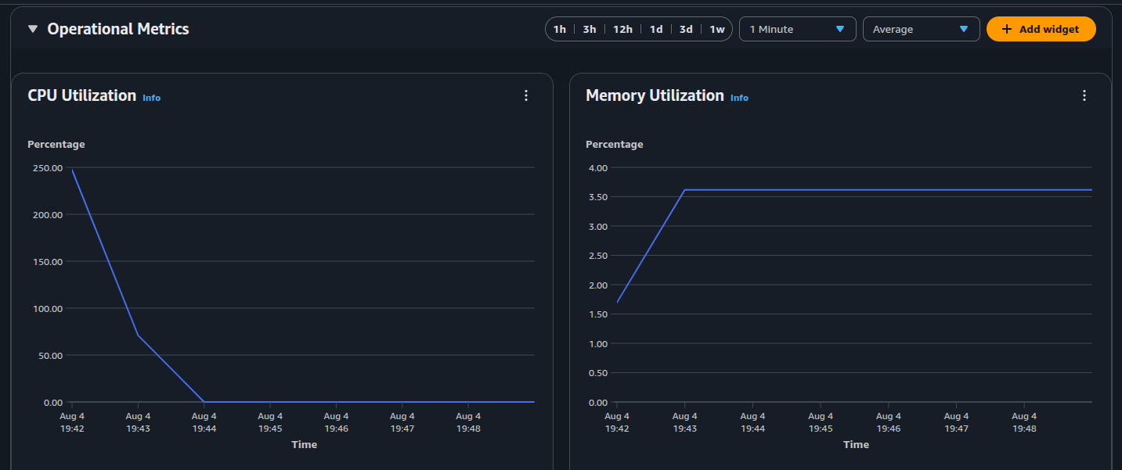Select the 3d time range
This screenshot has width=1122, height=470.
click(686, 29)
